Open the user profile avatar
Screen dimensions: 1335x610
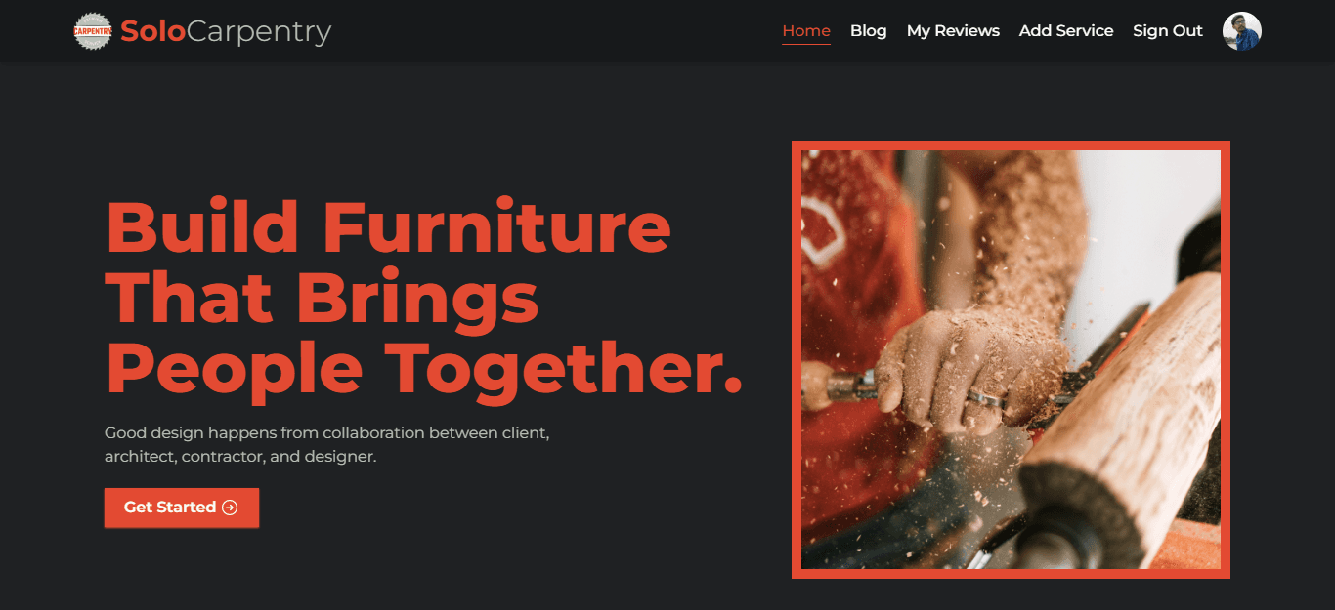1242,31
